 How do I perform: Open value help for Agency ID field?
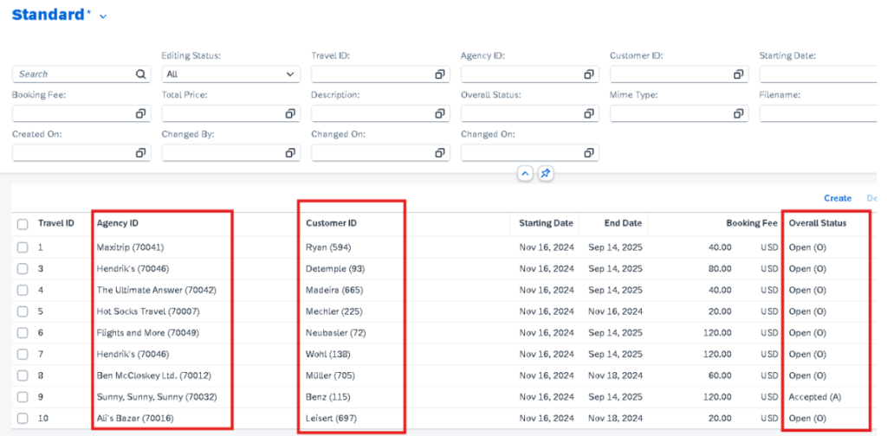tap(589, 74)
